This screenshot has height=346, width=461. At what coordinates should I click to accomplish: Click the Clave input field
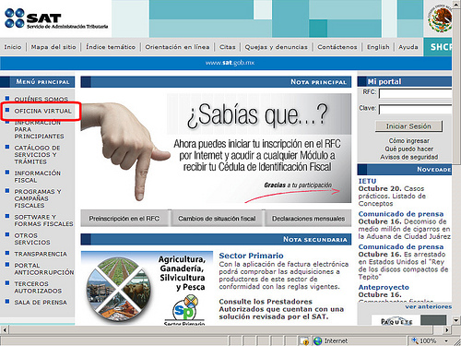tap(416, 110)
